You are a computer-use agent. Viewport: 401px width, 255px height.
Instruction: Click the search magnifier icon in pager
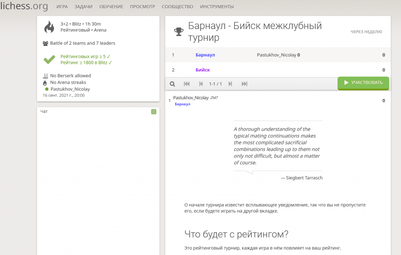point(172,84)
